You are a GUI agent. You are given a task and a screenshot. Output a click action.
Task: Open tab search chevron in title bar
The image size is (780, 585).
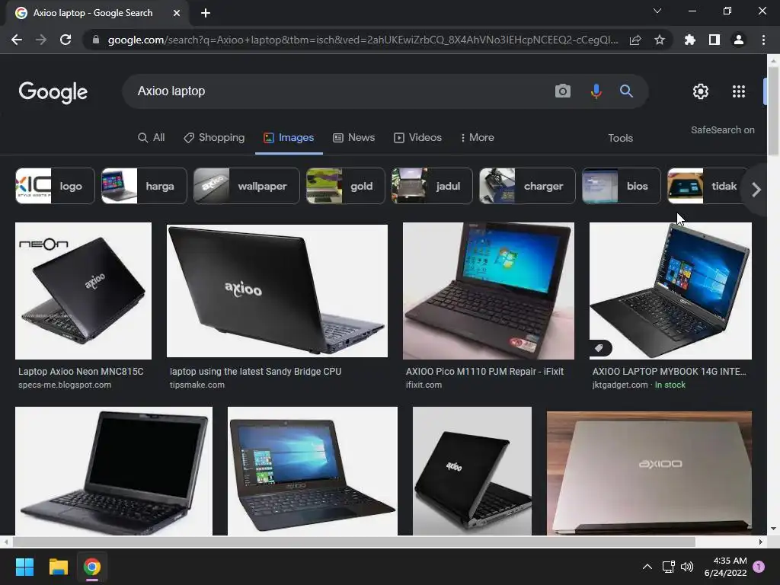click(x=657, y=11)
